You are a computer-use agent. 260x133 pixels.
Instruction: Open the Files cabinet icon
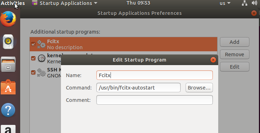[8, 64]
